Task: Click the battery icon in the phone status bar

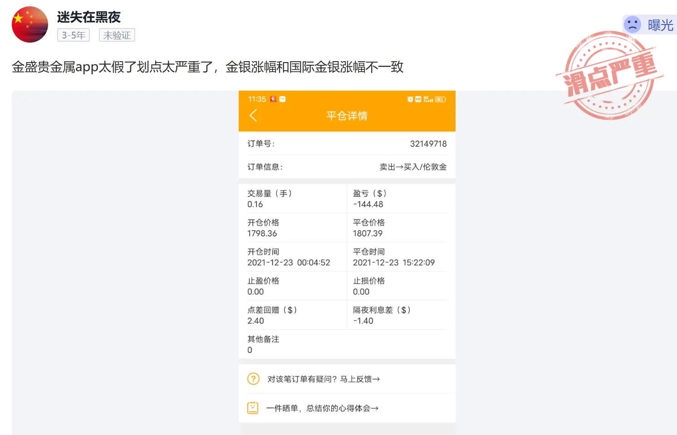Action: coord(441,99)
